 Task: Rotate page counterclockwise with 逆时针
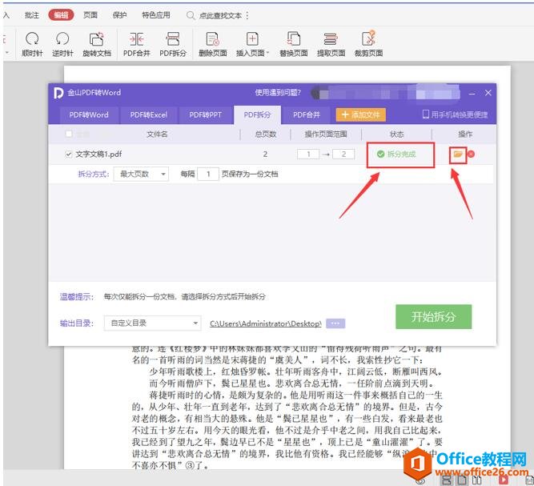click(62, 44)
